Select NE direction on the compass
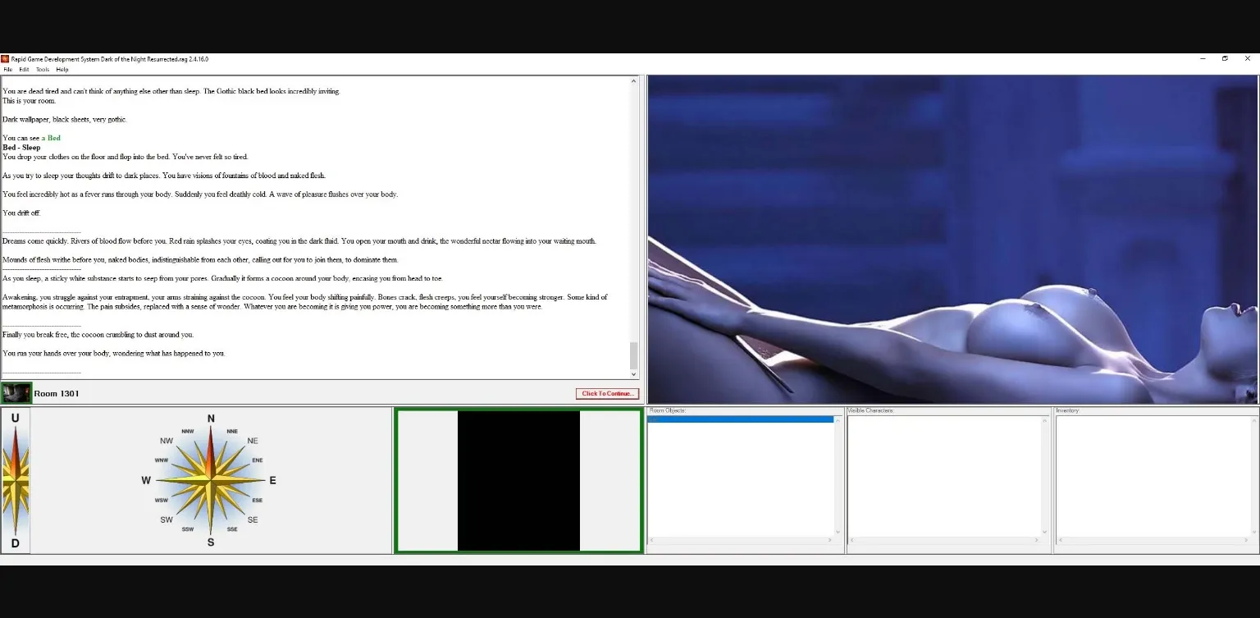 [x=252, y=441]
